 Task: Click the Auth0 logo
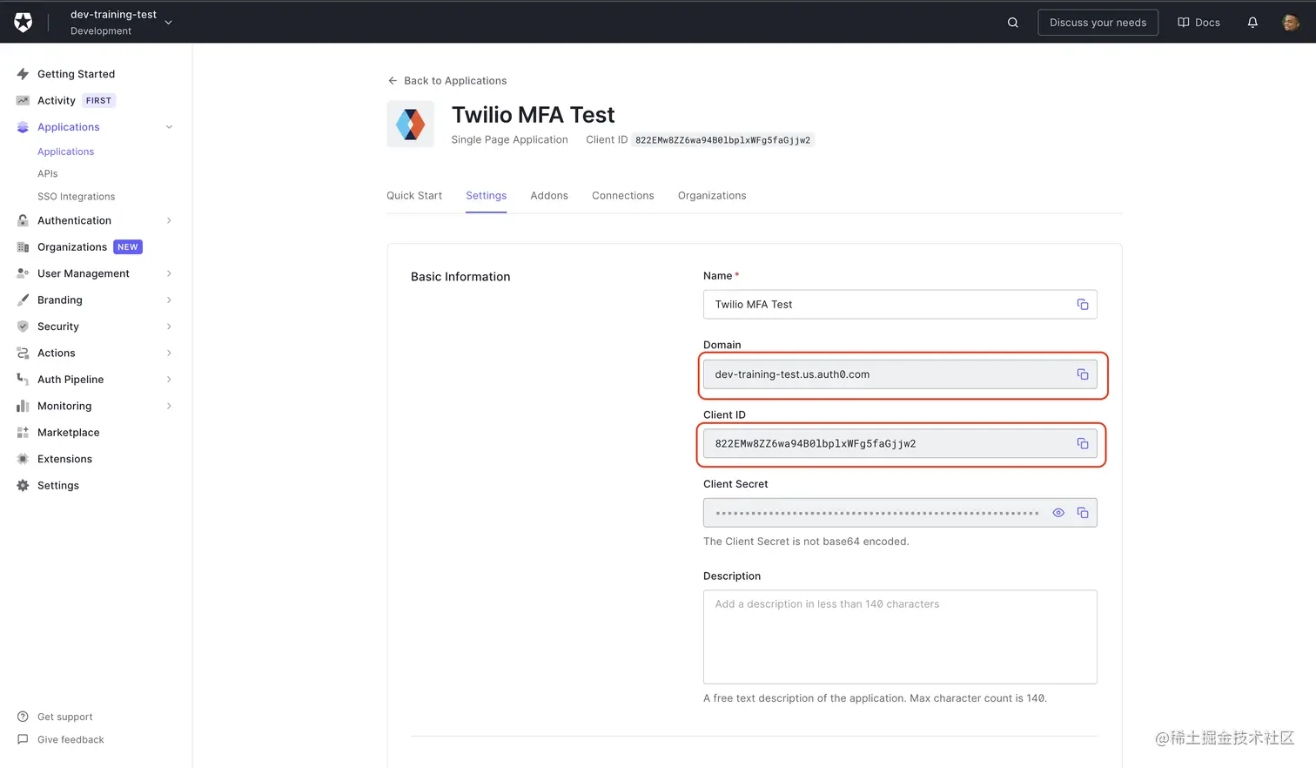[22, 22]
